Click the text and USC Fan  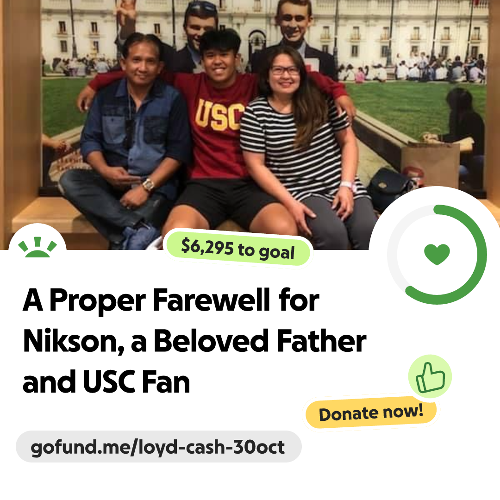[106, 382]
